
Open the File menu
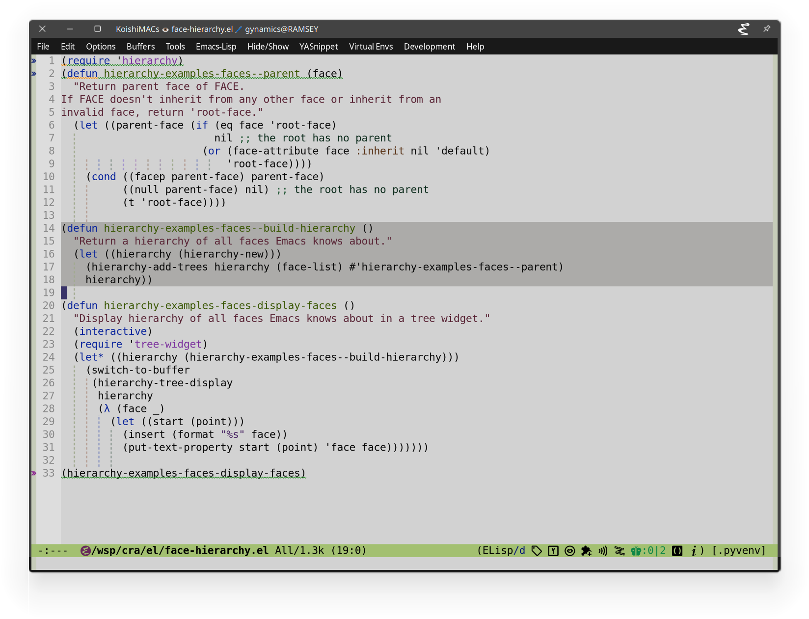click(x=43, y=47)
